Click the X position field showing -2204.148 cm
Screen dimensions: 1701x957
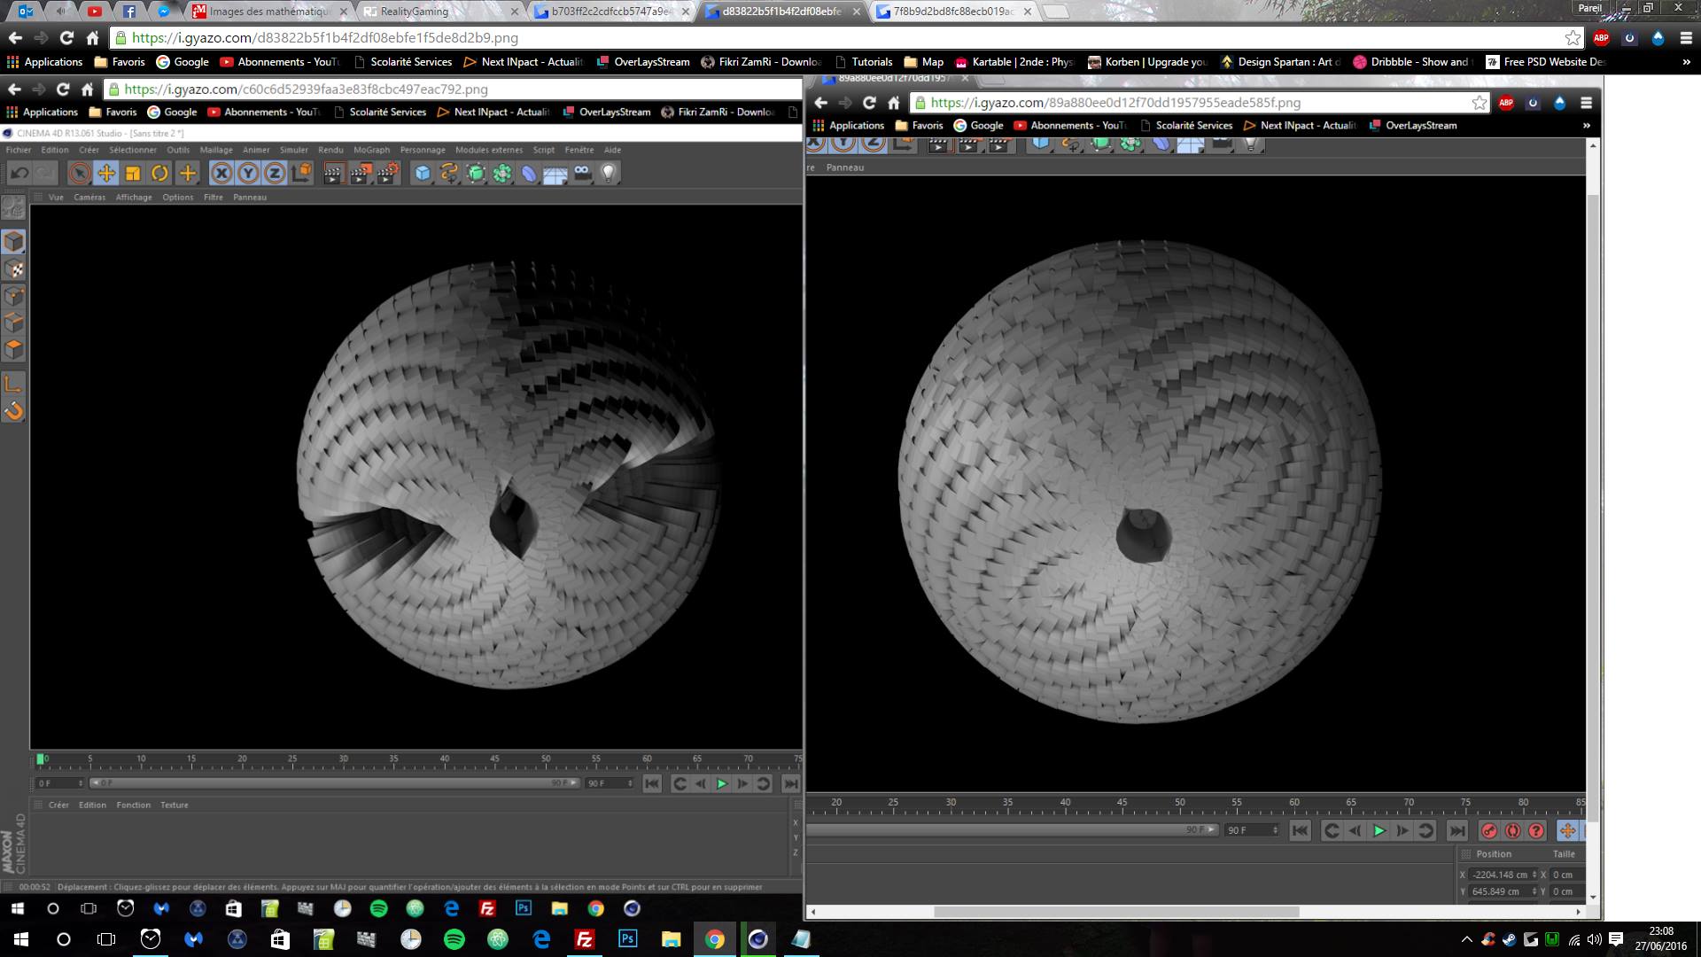tap(1503, 875)
